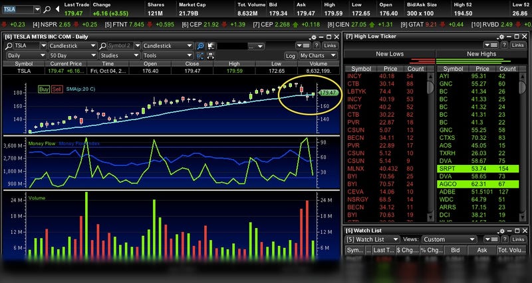Open help in the Watch List window
This screenshot has width=532, height=283.
505,239
